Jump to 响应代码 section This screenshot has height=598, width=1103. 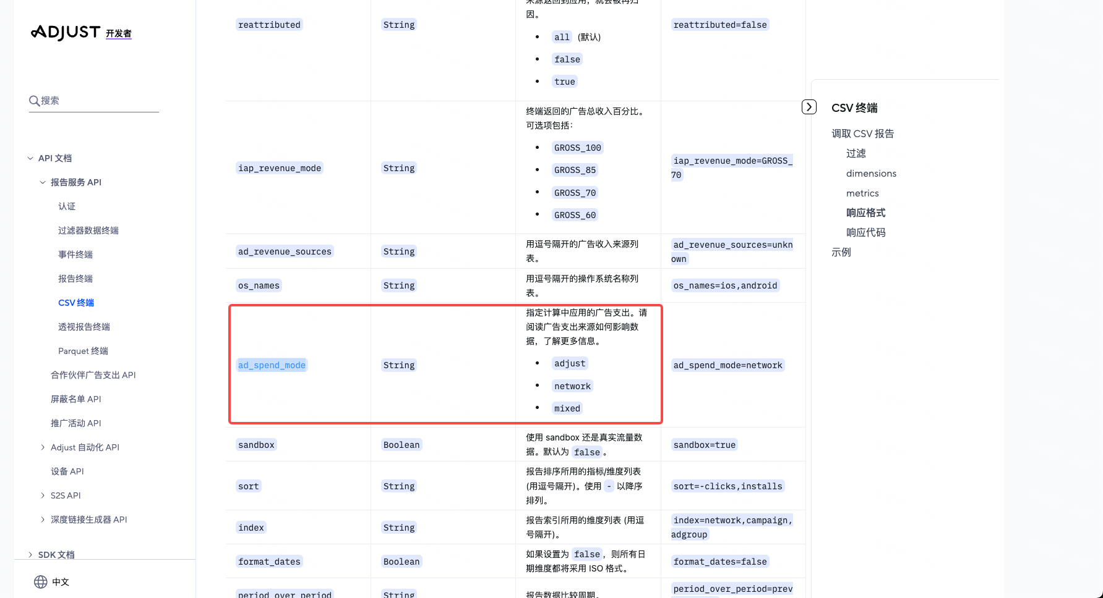[866, 232]
